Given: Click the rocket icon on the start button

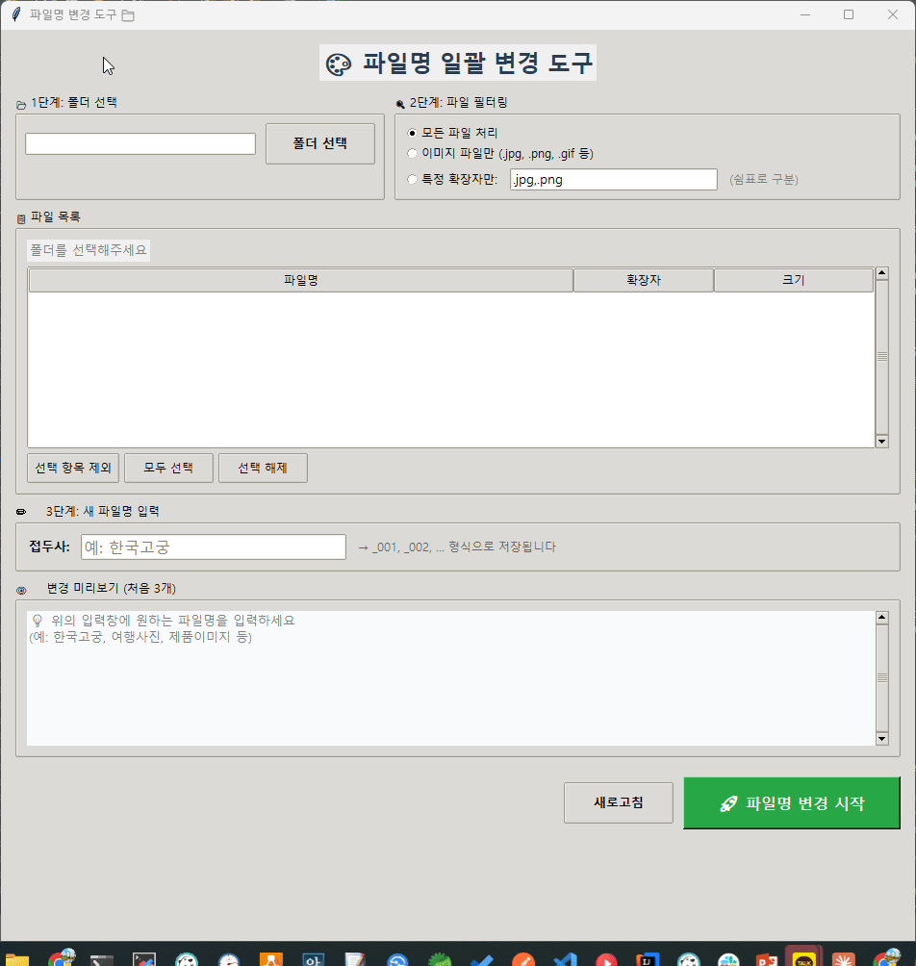Looking at the screenshot, I should 729,804.
